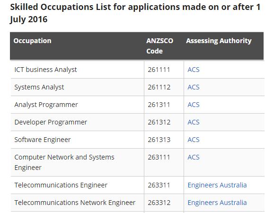Click ACS link beside Analyst Programmer
Viewport: 274px width, 213px height.
[x=193, y=105]
